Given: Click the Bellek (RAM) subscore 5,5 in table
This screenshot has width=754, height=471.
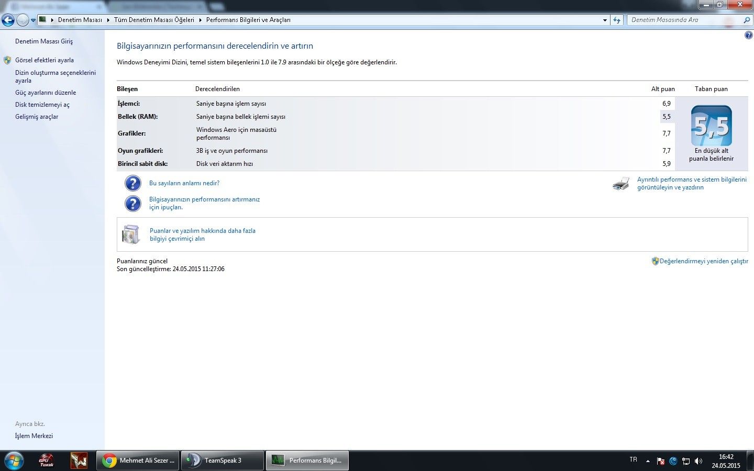Looking at the screenshot, I should click(x=667, y=117).
